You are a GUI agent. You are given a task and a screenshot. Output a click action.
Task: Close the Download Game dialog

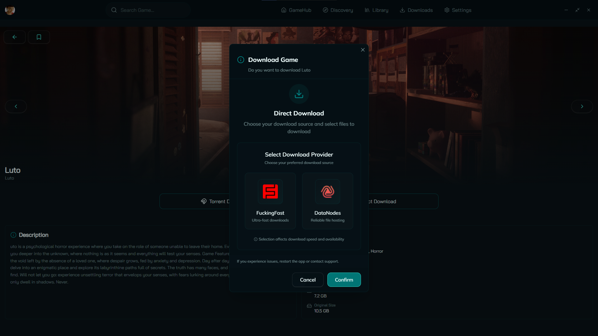(x=363, y=50)
